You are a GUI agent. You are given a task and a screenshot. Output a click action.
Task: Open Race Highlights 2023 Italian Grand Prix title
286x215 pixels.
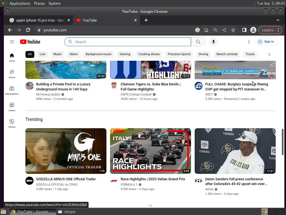click(153, 179)
